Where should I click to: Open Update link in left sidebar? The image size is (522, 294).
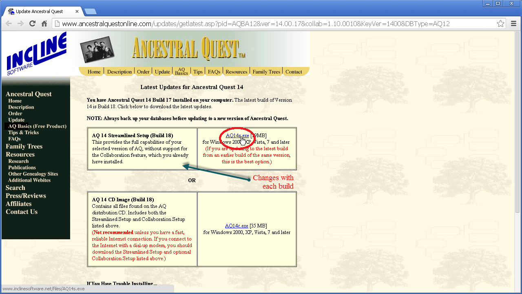tap(16, 120)
